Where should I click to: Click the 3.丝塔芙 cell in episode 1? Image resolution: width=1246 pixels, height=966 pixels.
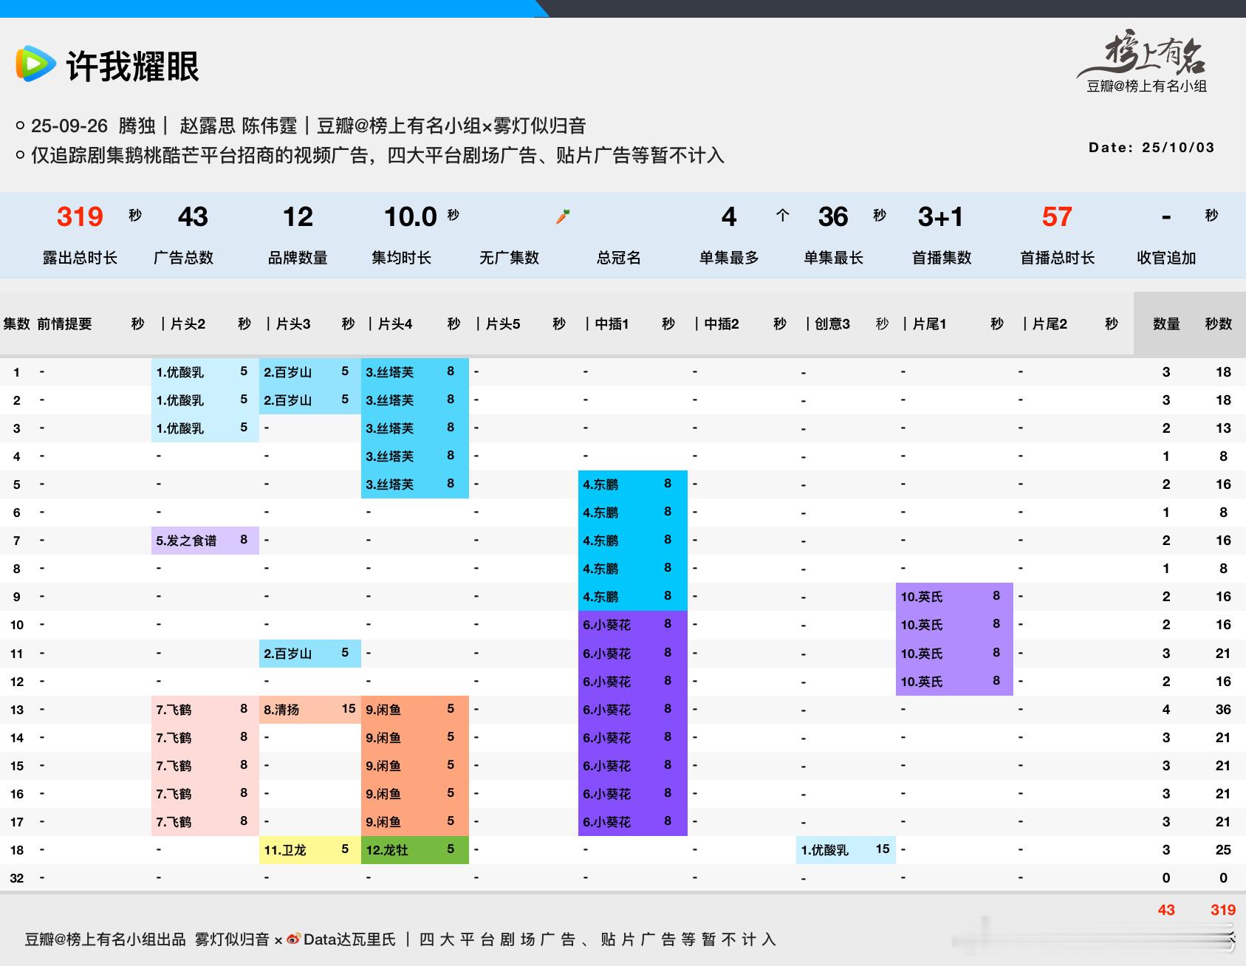point(415,372)
